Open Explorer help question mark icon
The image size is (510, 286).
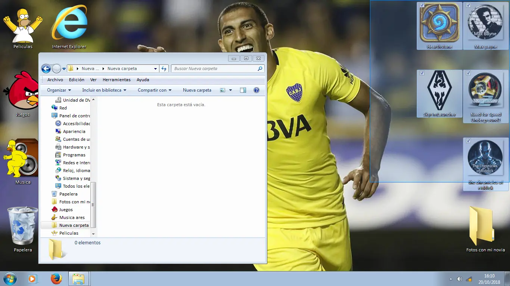pyautogui.click(x=256, y=90)
